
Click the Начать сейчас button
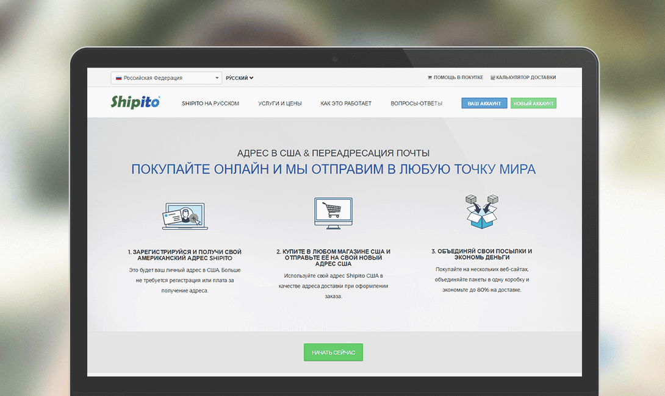tap(333, 352)
